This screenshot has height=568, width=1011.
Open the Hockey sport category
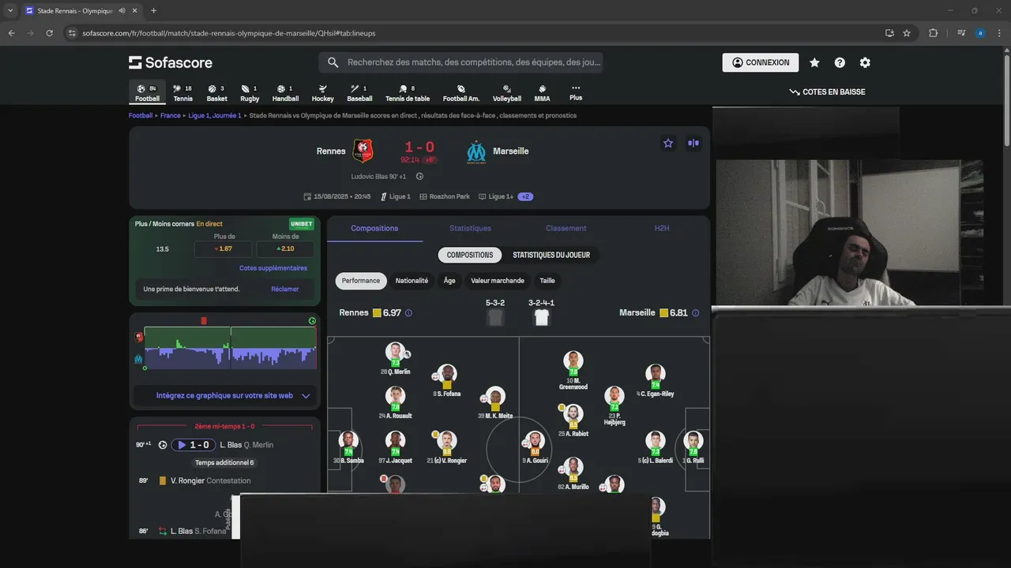322,93
